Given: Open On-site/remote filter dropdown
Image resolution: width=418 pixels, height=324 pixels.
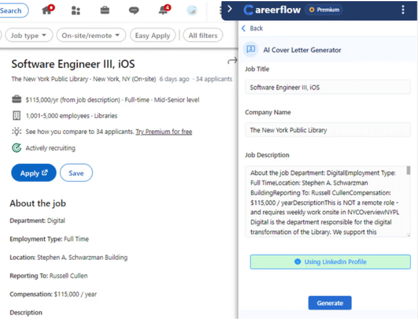Looking at the screenshot, I should [91, 36].
